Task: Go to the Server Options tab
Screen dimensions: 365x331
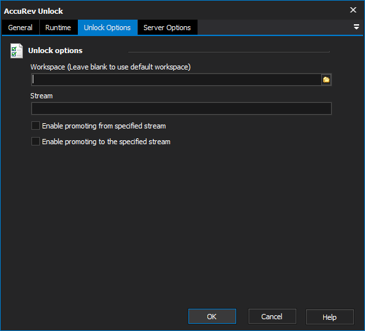Action: point(167,28)
